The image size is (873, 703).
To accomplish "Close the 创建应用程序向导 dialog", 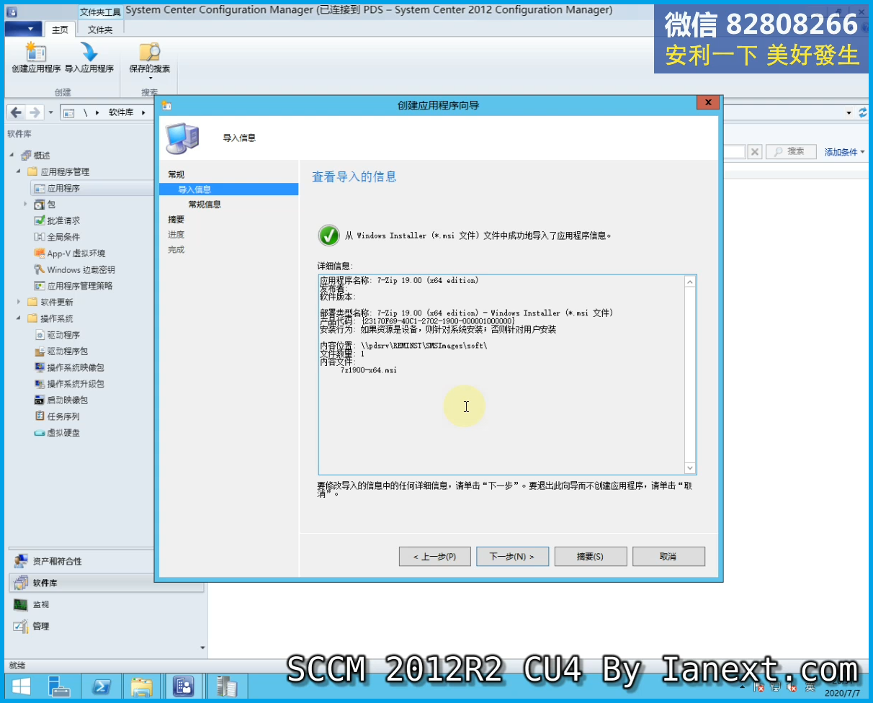I will click(x=708, y=103).
